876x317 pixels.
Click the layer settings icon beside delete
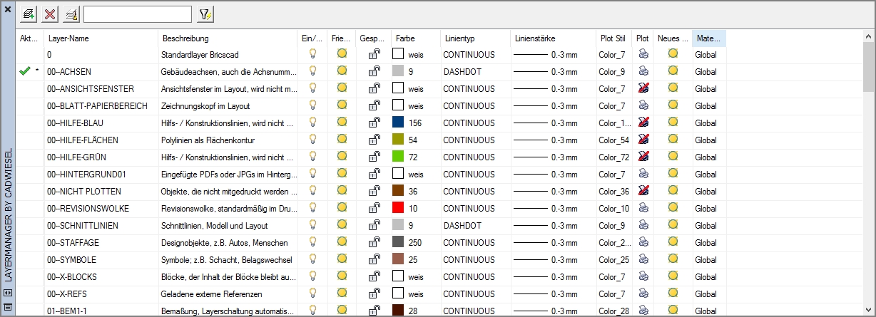(71, 14)
